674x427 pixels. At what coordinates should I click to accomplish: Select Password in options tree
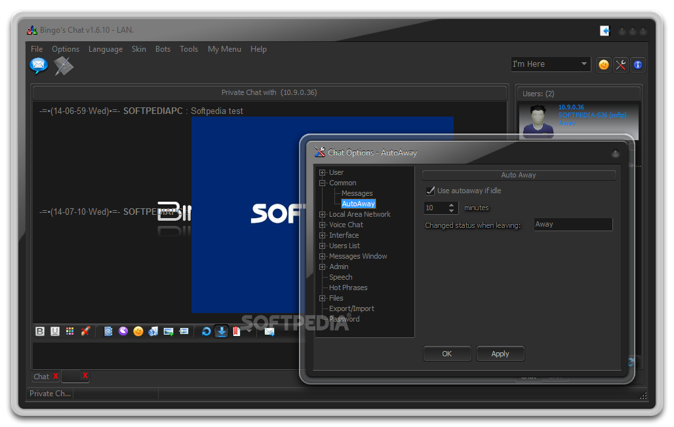pyautogui.click(x=344, y=319)
